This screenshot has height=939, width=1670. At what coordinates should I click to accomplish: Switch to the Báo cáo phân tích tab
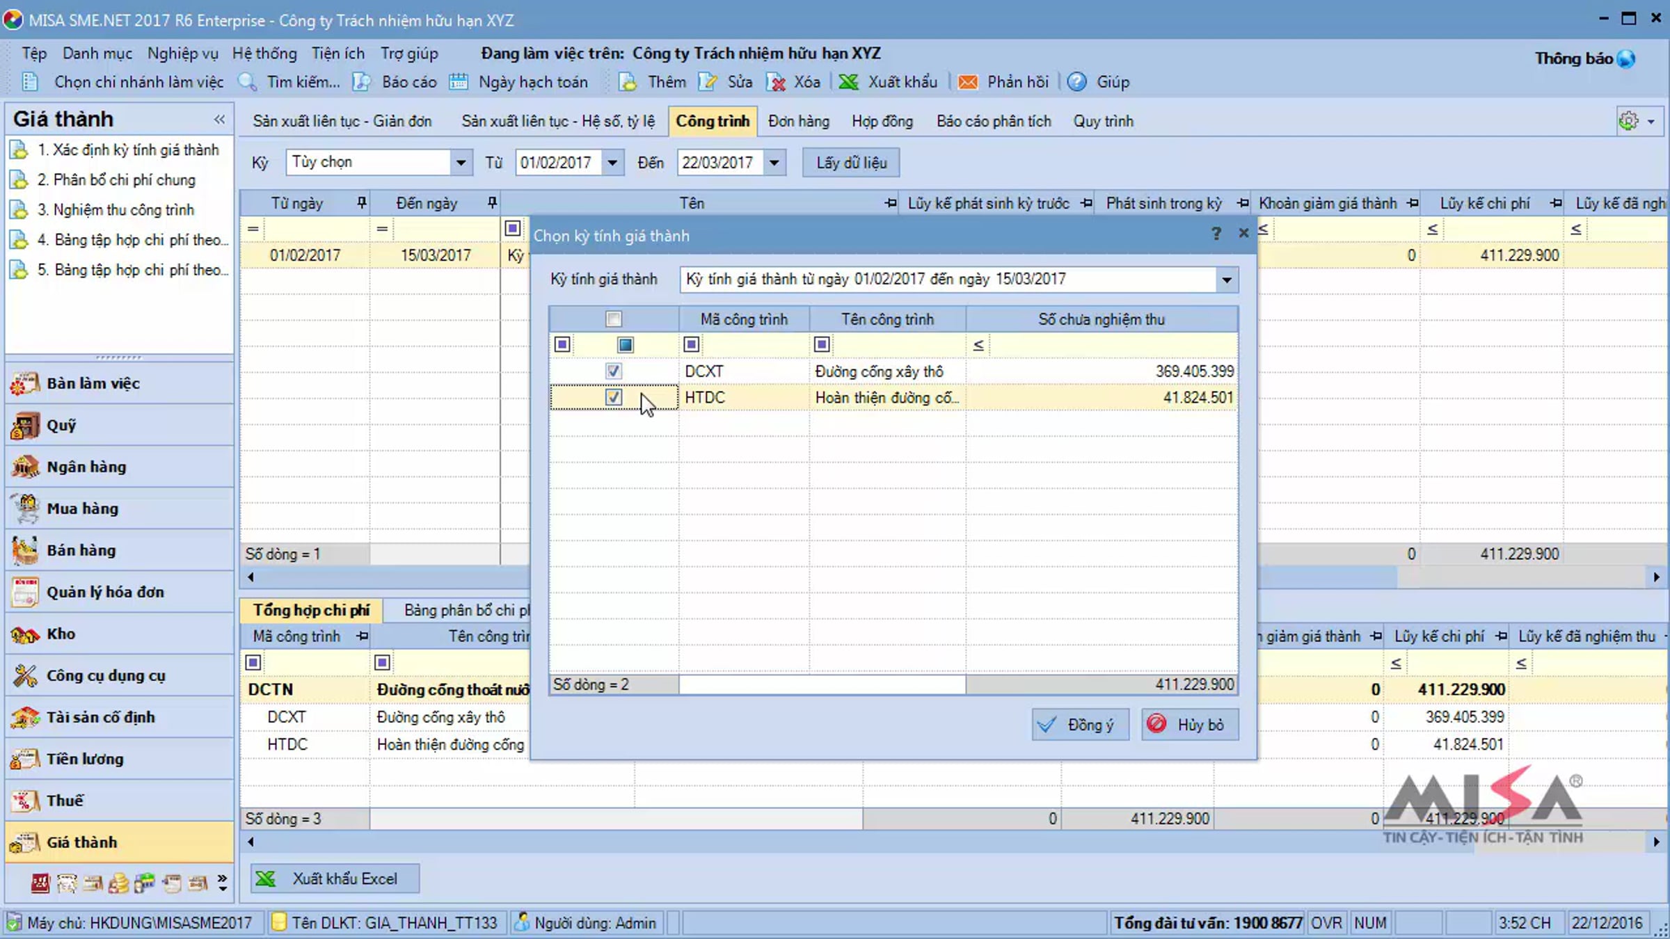[994, 121]
